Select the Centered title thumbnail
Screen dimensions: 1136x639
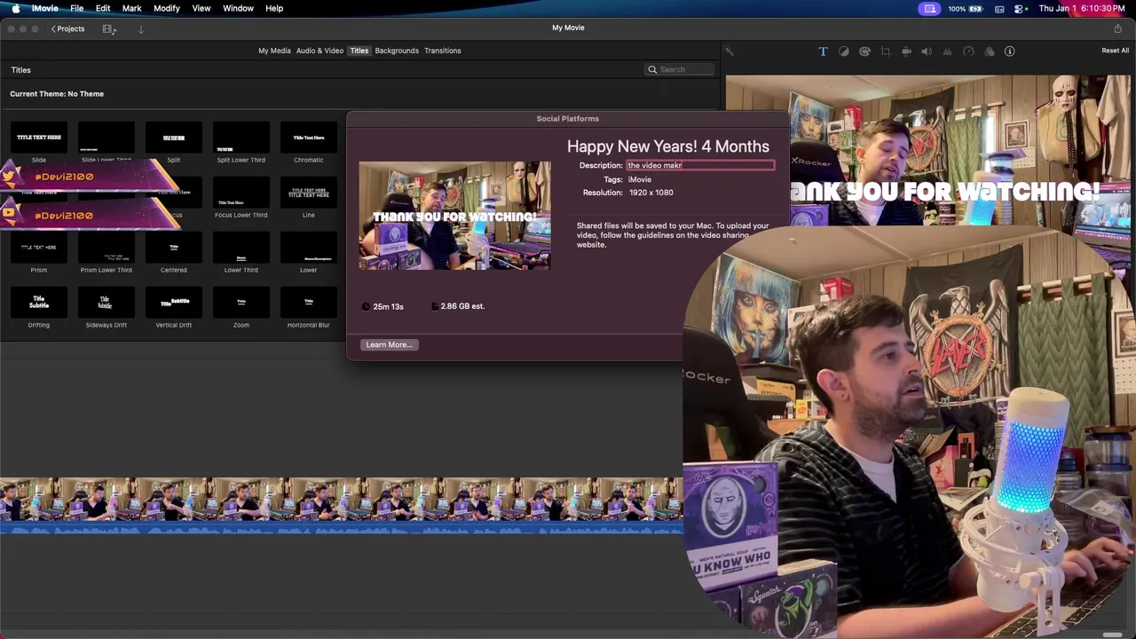pos(174,248)
